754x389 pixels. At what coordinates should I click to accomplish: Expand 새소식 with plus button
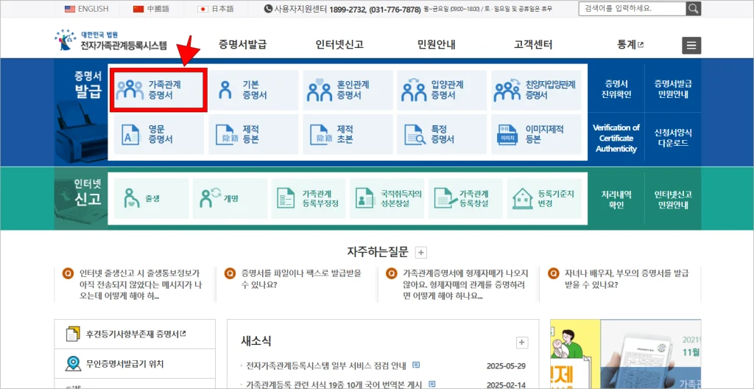(x=522, y=343)
